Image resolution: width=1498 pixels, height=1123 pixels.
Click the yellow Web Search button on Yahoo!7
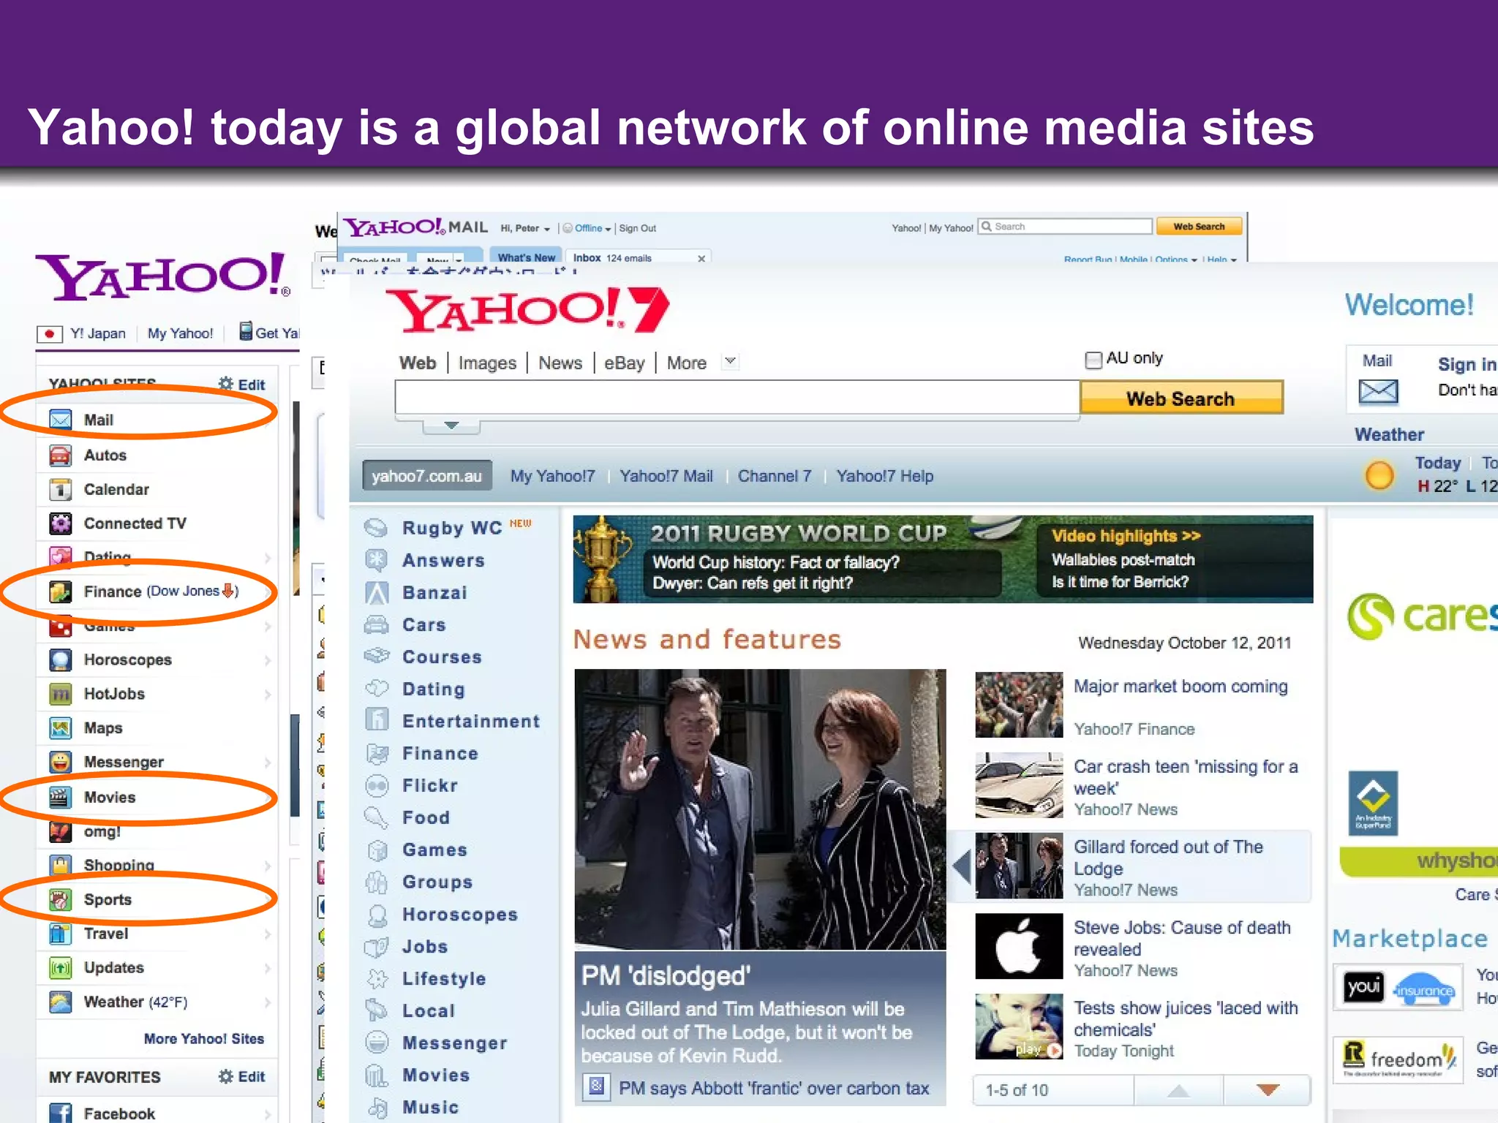pos(1181,398)
